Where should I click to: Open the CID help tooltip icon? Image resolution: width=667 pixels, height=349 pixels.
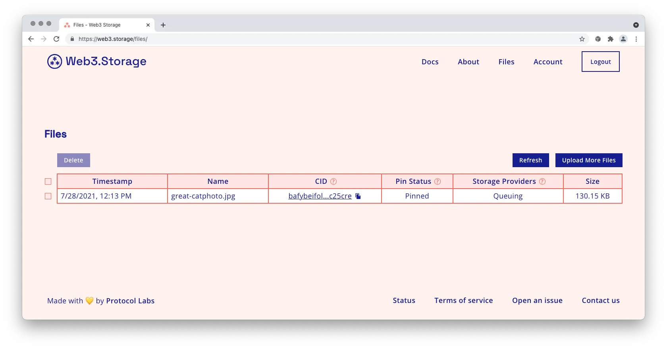[333, 181]
